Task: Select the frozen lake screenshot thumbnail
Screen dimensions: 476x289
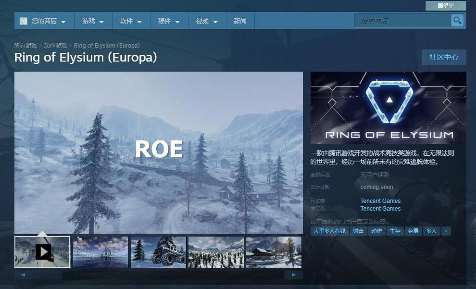Action: pyautogui.click(x=100, y=252)
